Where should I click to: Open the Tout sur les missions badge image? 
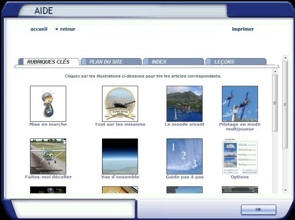pyautogui.click(x=120, y=103)
